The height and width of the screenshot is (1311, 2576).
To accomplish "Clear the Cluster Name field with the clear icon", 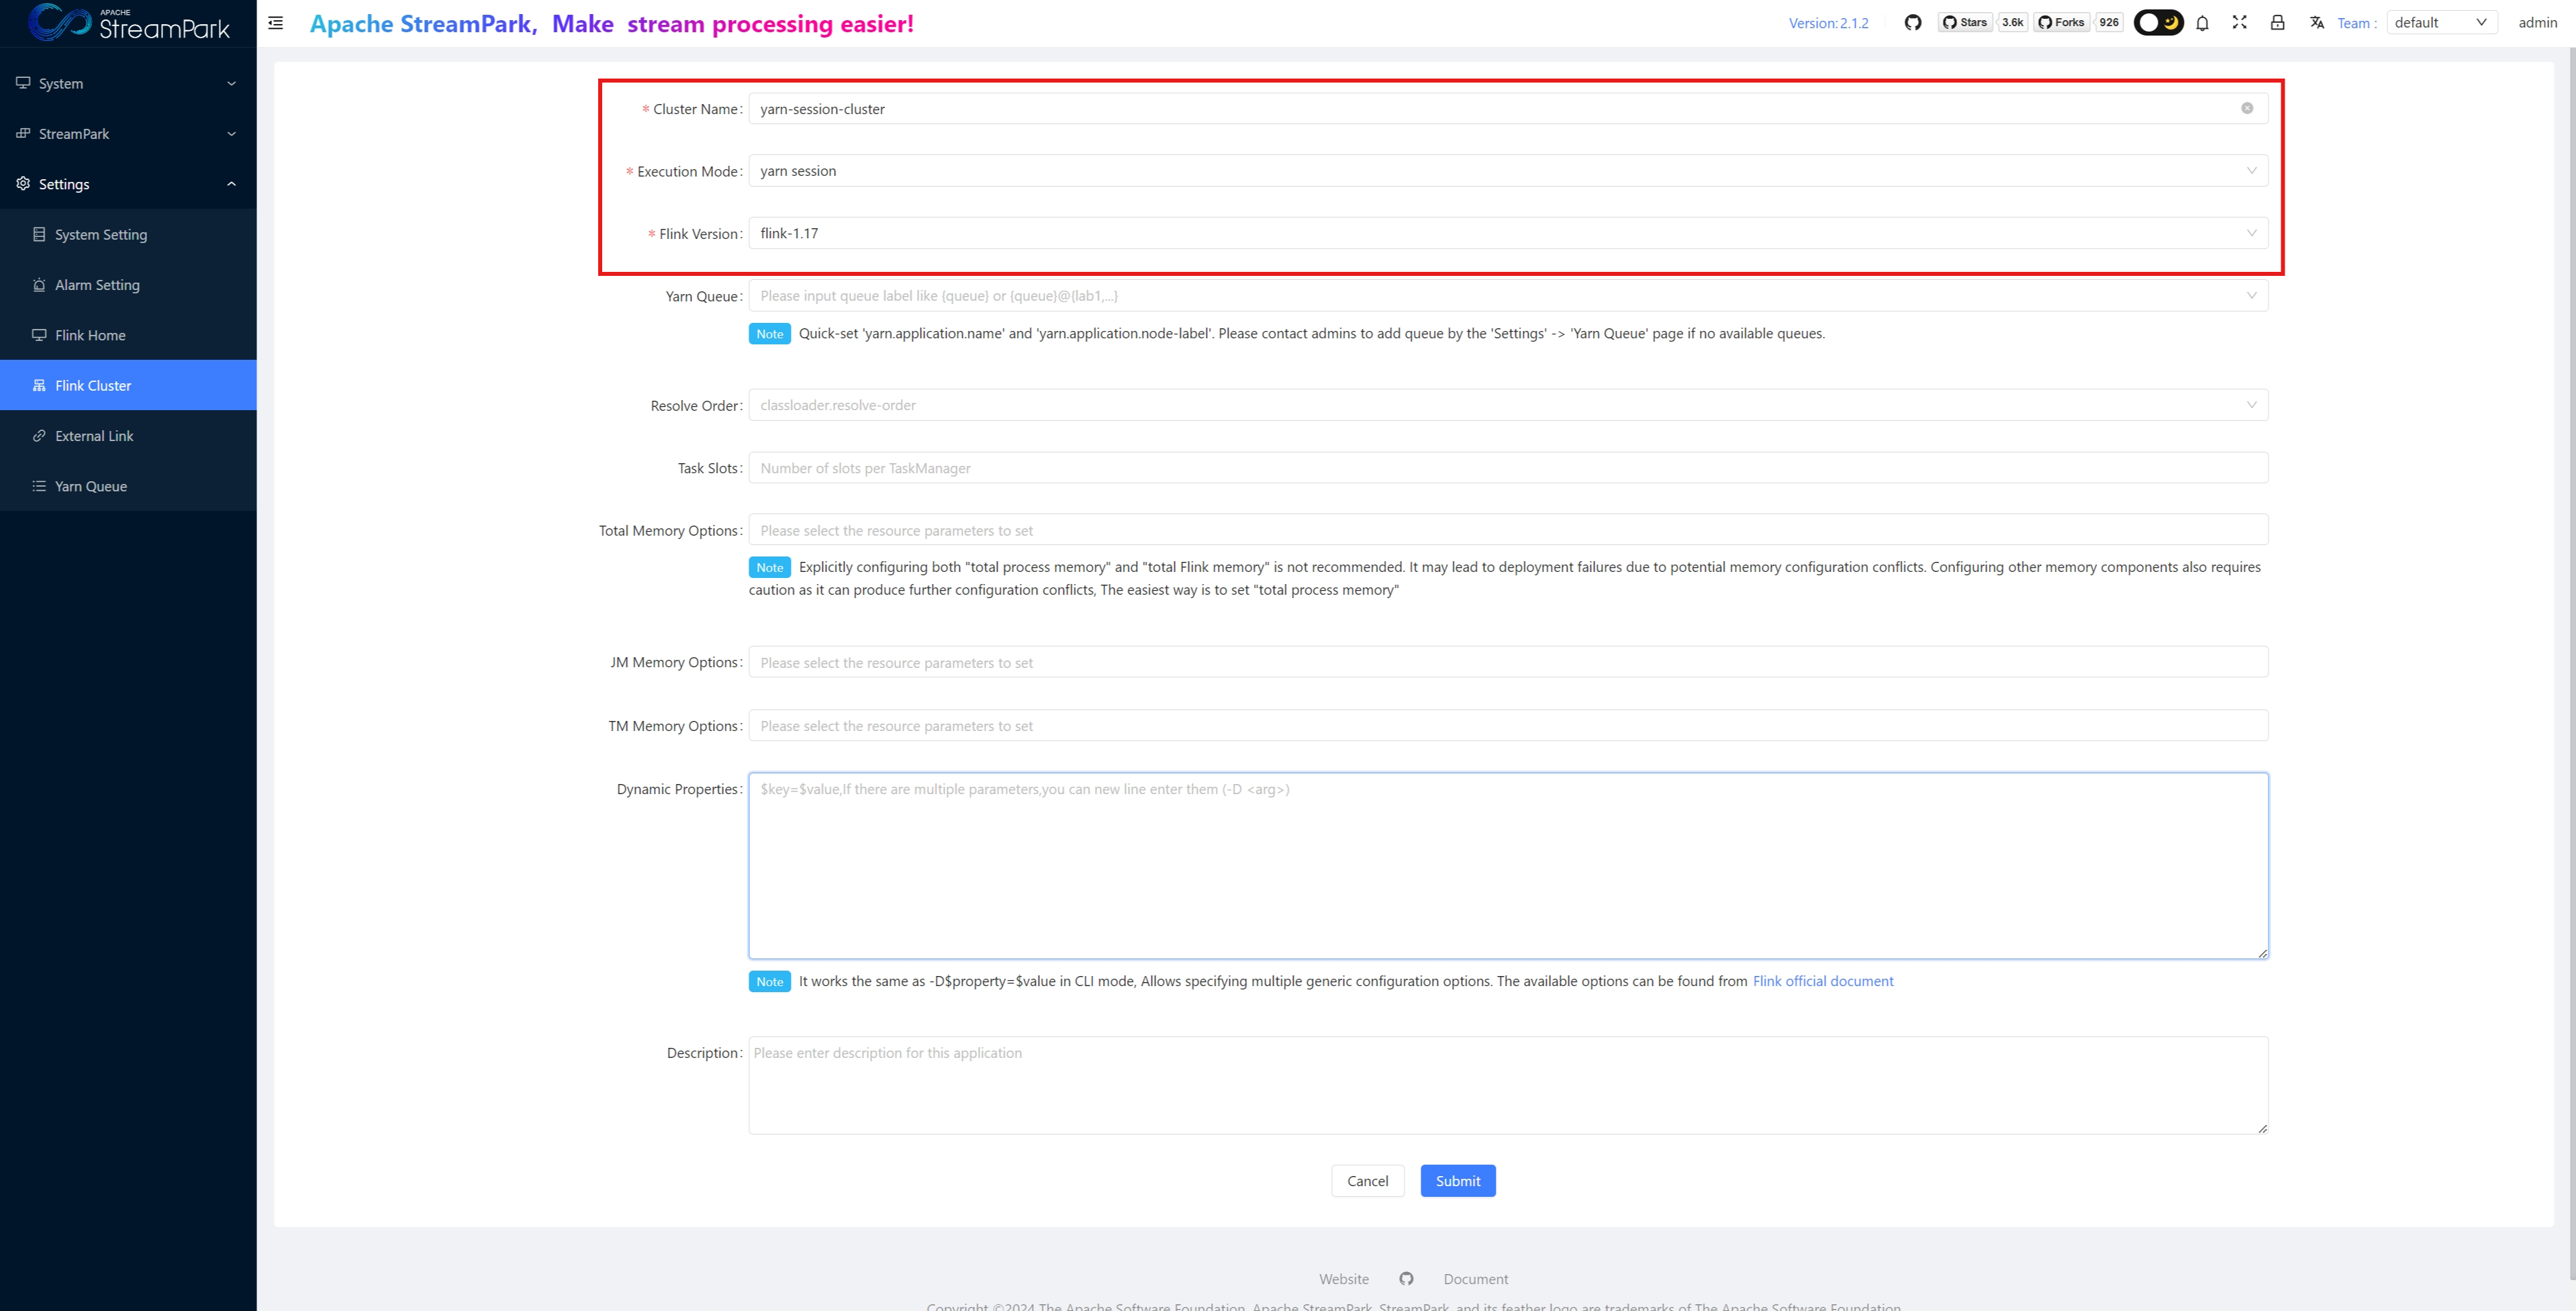I will 2246,108.
